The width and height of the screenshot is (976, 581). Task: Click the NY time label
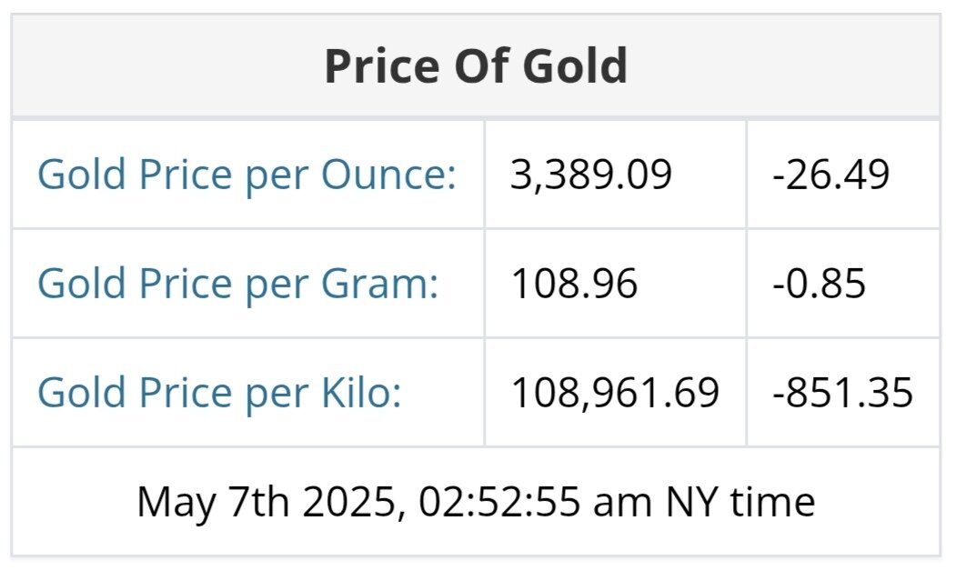[x=749, y=501]
